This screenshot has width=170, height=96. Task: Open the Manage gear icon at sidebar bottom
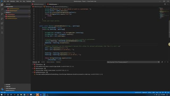[2, 89]
